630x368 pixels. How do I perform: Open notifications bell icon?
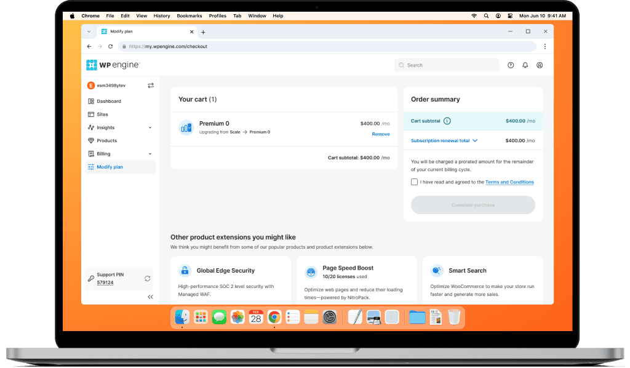click(525, 65)
